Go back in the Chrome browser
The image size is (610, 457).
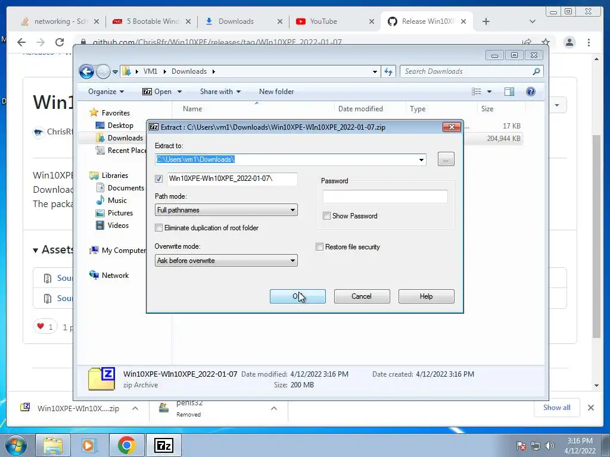21,42
